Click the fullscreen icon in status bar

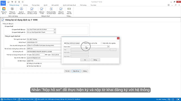[178, 99]
